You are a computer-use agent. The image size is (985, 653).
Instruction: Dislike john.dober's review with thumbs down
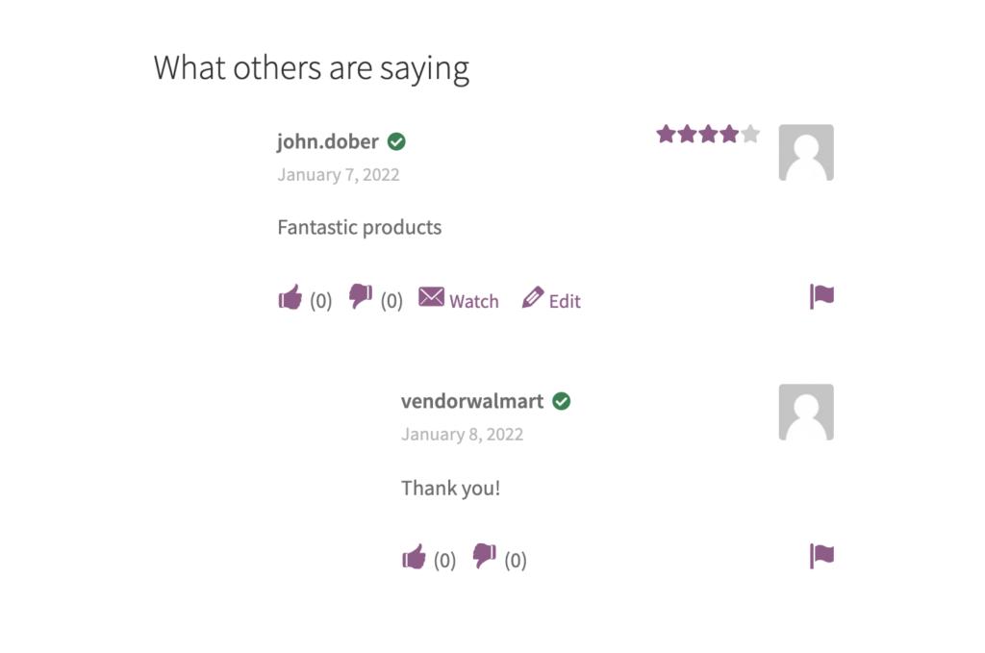[x=361, y=296]
